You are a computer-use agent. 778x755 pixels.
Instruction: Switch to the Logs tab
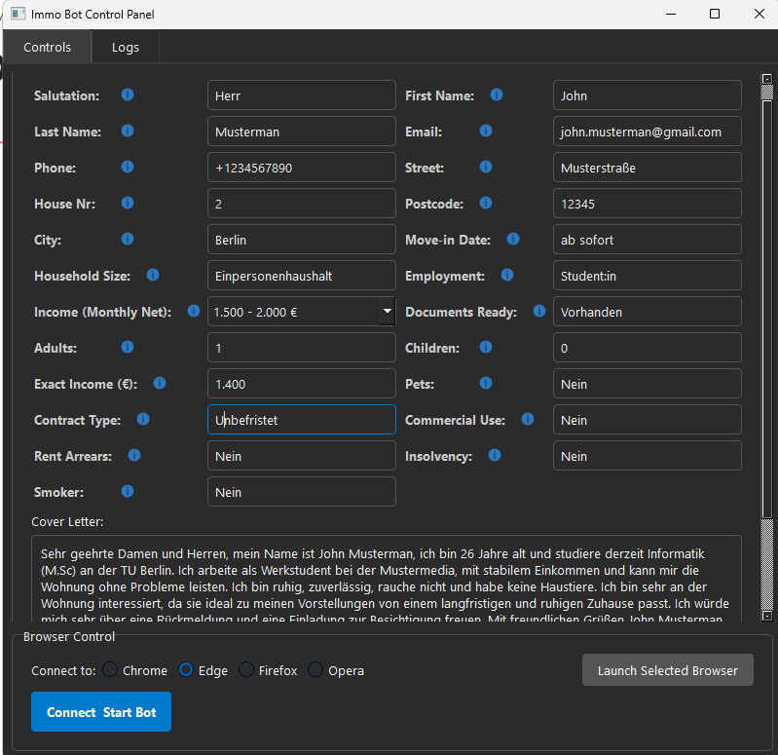pyautogui.click(x=125, y=47)
